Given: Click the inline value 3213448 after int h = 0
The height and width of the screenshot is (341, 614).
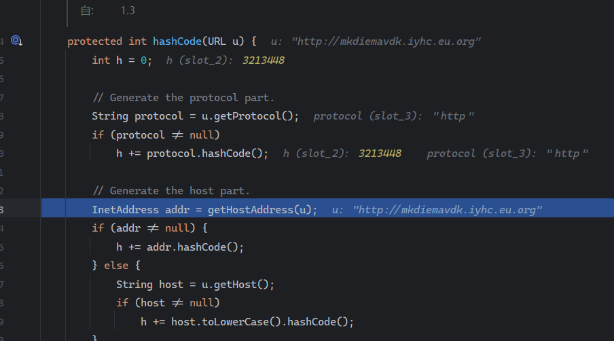Looking at the screenshot, I should tap(263, 60).
